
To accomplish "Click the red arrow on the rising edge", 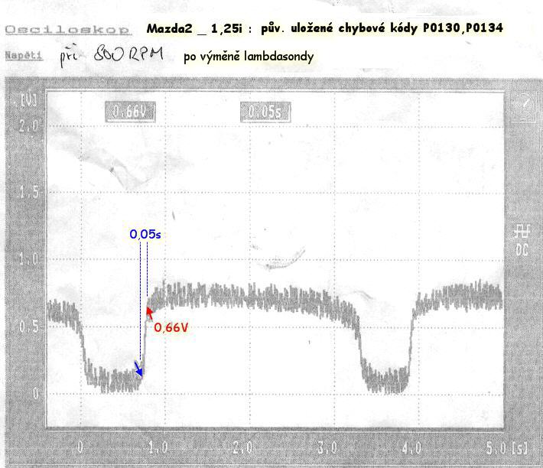I will (x=149, y=313).
